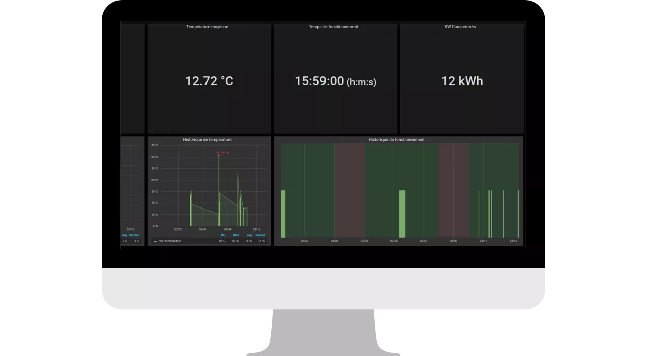
Task: Click the 15 °C Avg legend value
Action: click(x=249, y=241)
